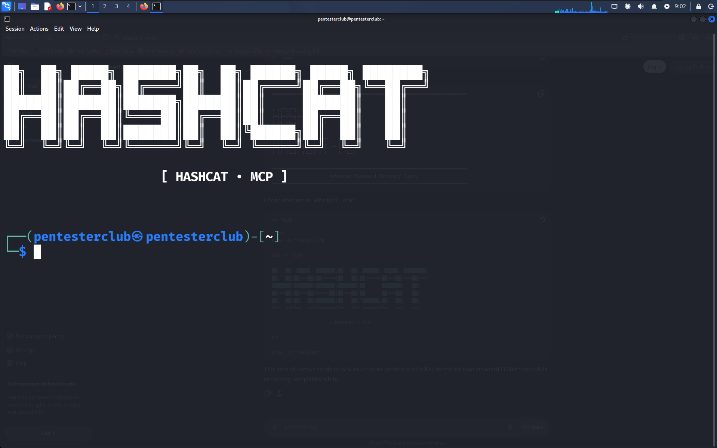Click the '[ HASHCAT • MCP ]' banner text
This screenshot has width=717, height=448.
click(224, 177)
